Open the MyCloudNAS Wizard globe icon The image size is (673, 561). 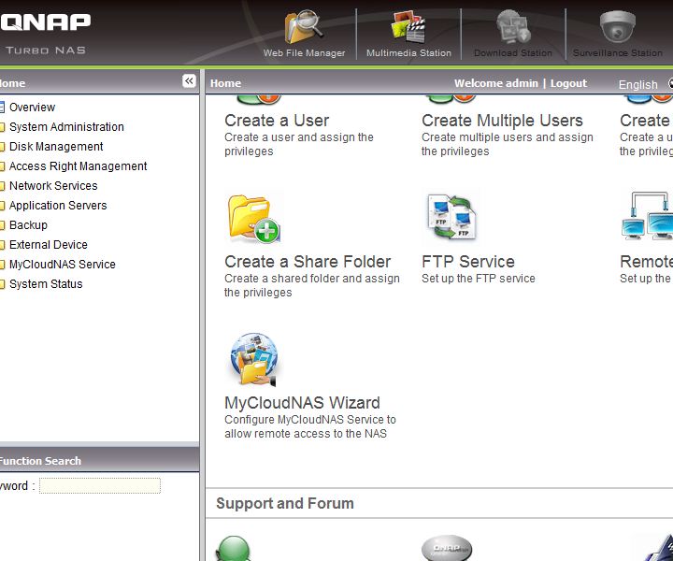[x=254, y=360]
